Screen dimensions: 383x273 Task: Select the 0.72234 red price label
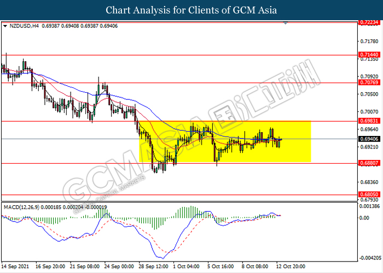369,22
